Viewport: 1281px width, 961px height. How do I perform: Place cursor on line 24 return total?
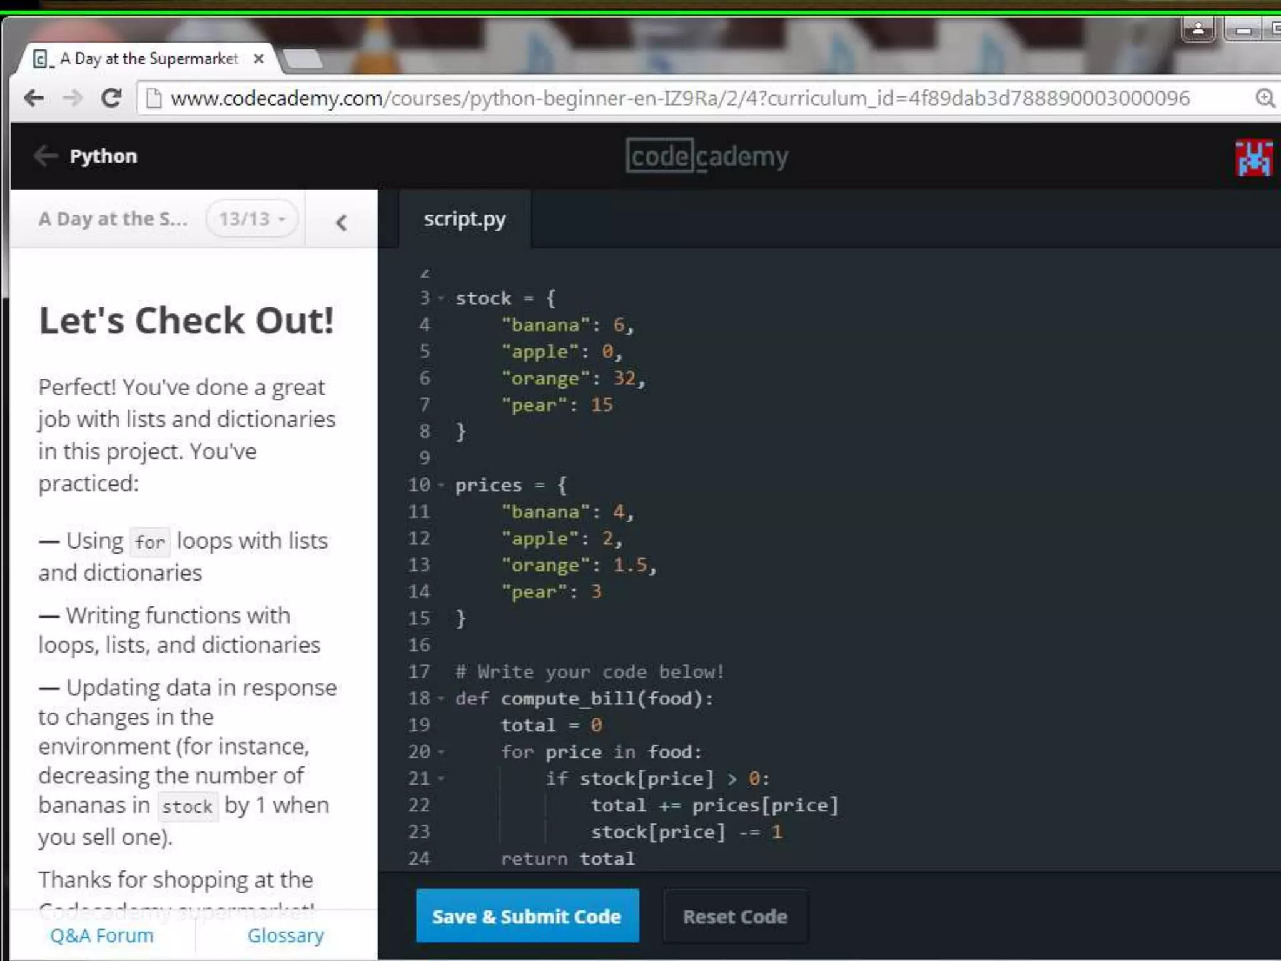[x=567, y=858]
